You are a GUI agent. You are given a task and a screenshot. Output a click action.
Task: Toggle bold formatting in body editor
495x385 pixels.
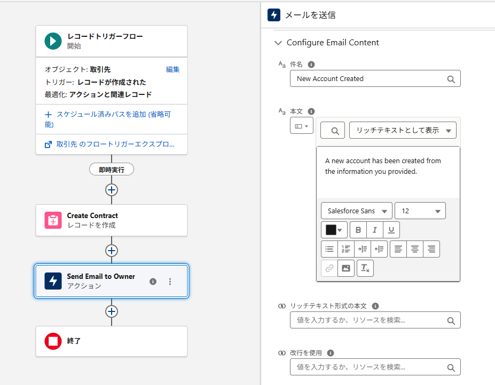[x=358, y=230]
